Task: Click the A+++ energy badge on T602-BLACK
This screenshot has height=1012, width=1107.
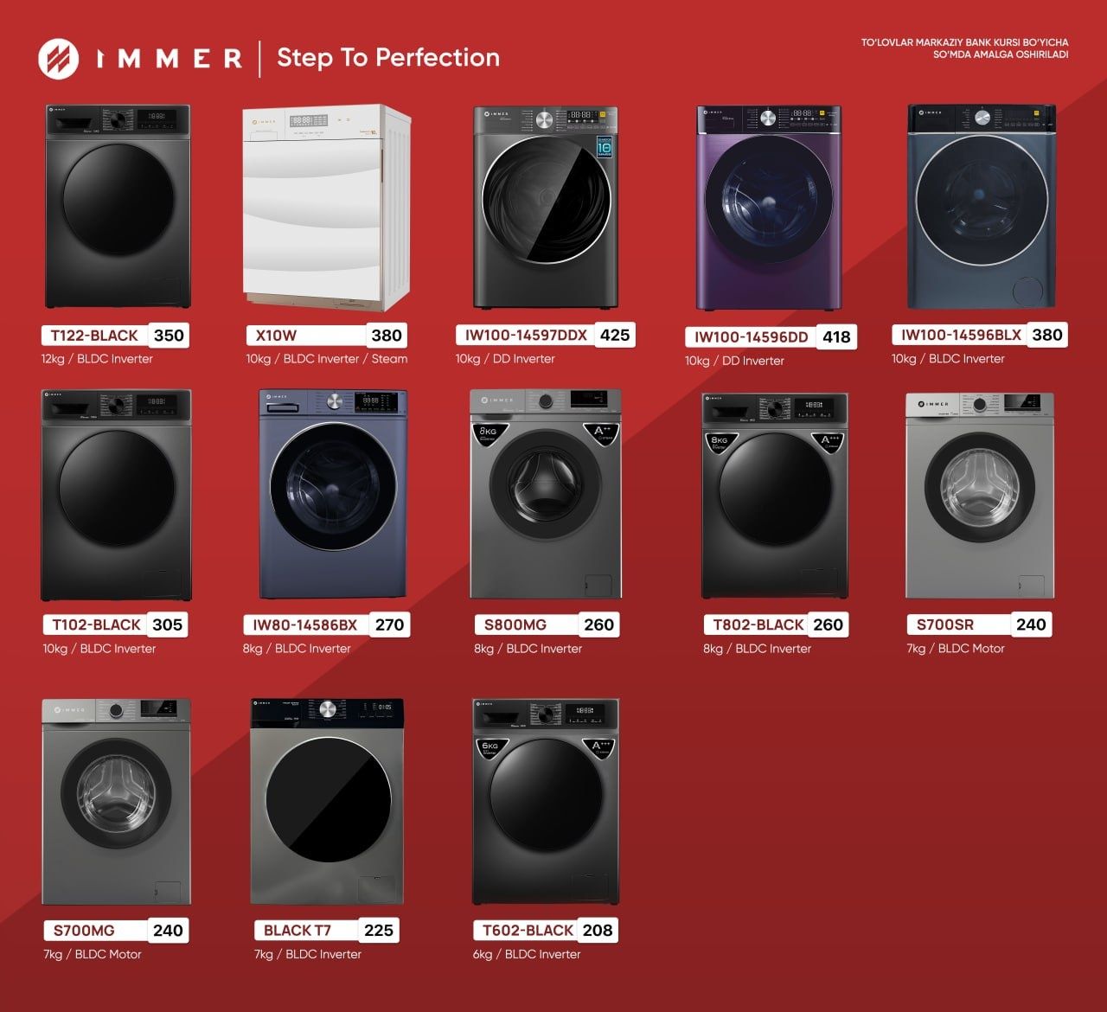Action: pos(600,747)
